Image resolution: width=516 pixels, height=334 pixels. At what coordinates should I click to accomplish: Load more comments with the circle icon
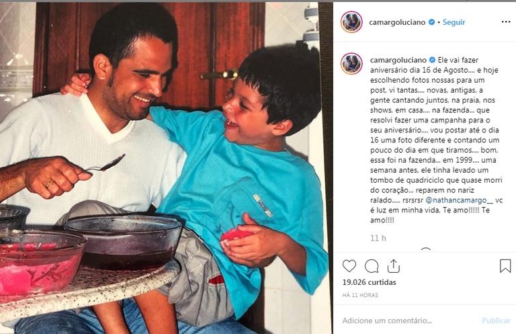(426, 250)
